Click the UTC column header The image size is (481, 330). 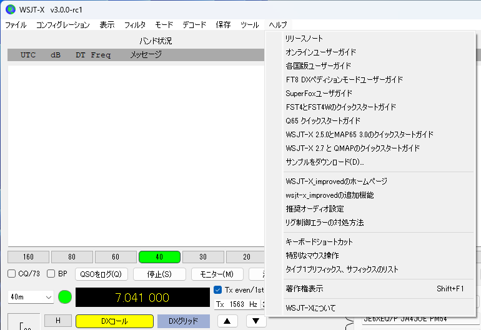(28, 55)
